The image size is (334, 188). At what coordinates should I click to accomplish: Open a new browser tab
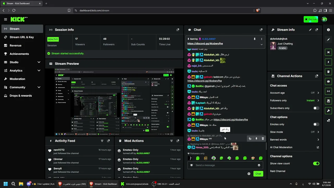(x=46, y=3)
